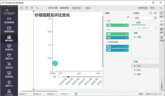The image size is (165, 96).
Task: Open 添加数据源 in the sidebar
Action: tap(9, 20)
